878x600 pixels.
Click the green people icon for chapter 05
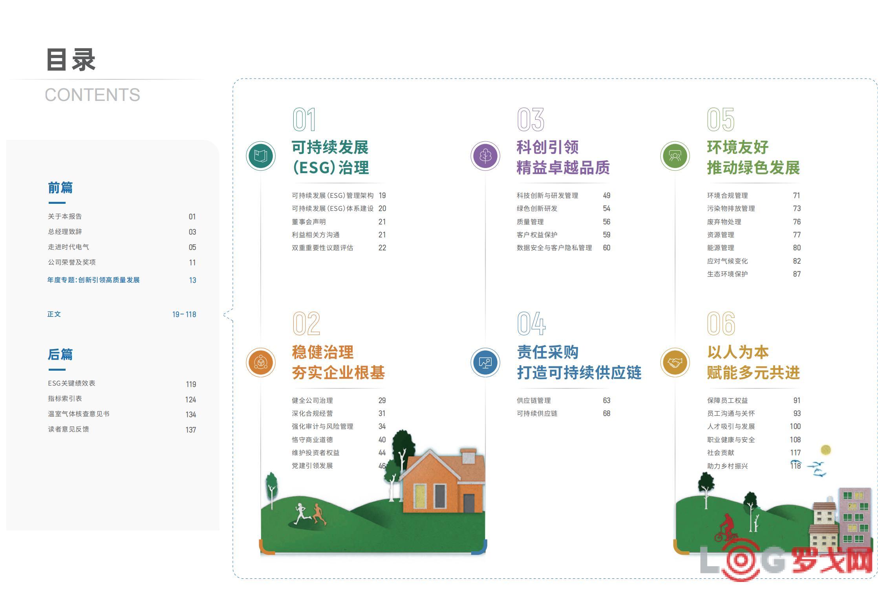point(675,156)
